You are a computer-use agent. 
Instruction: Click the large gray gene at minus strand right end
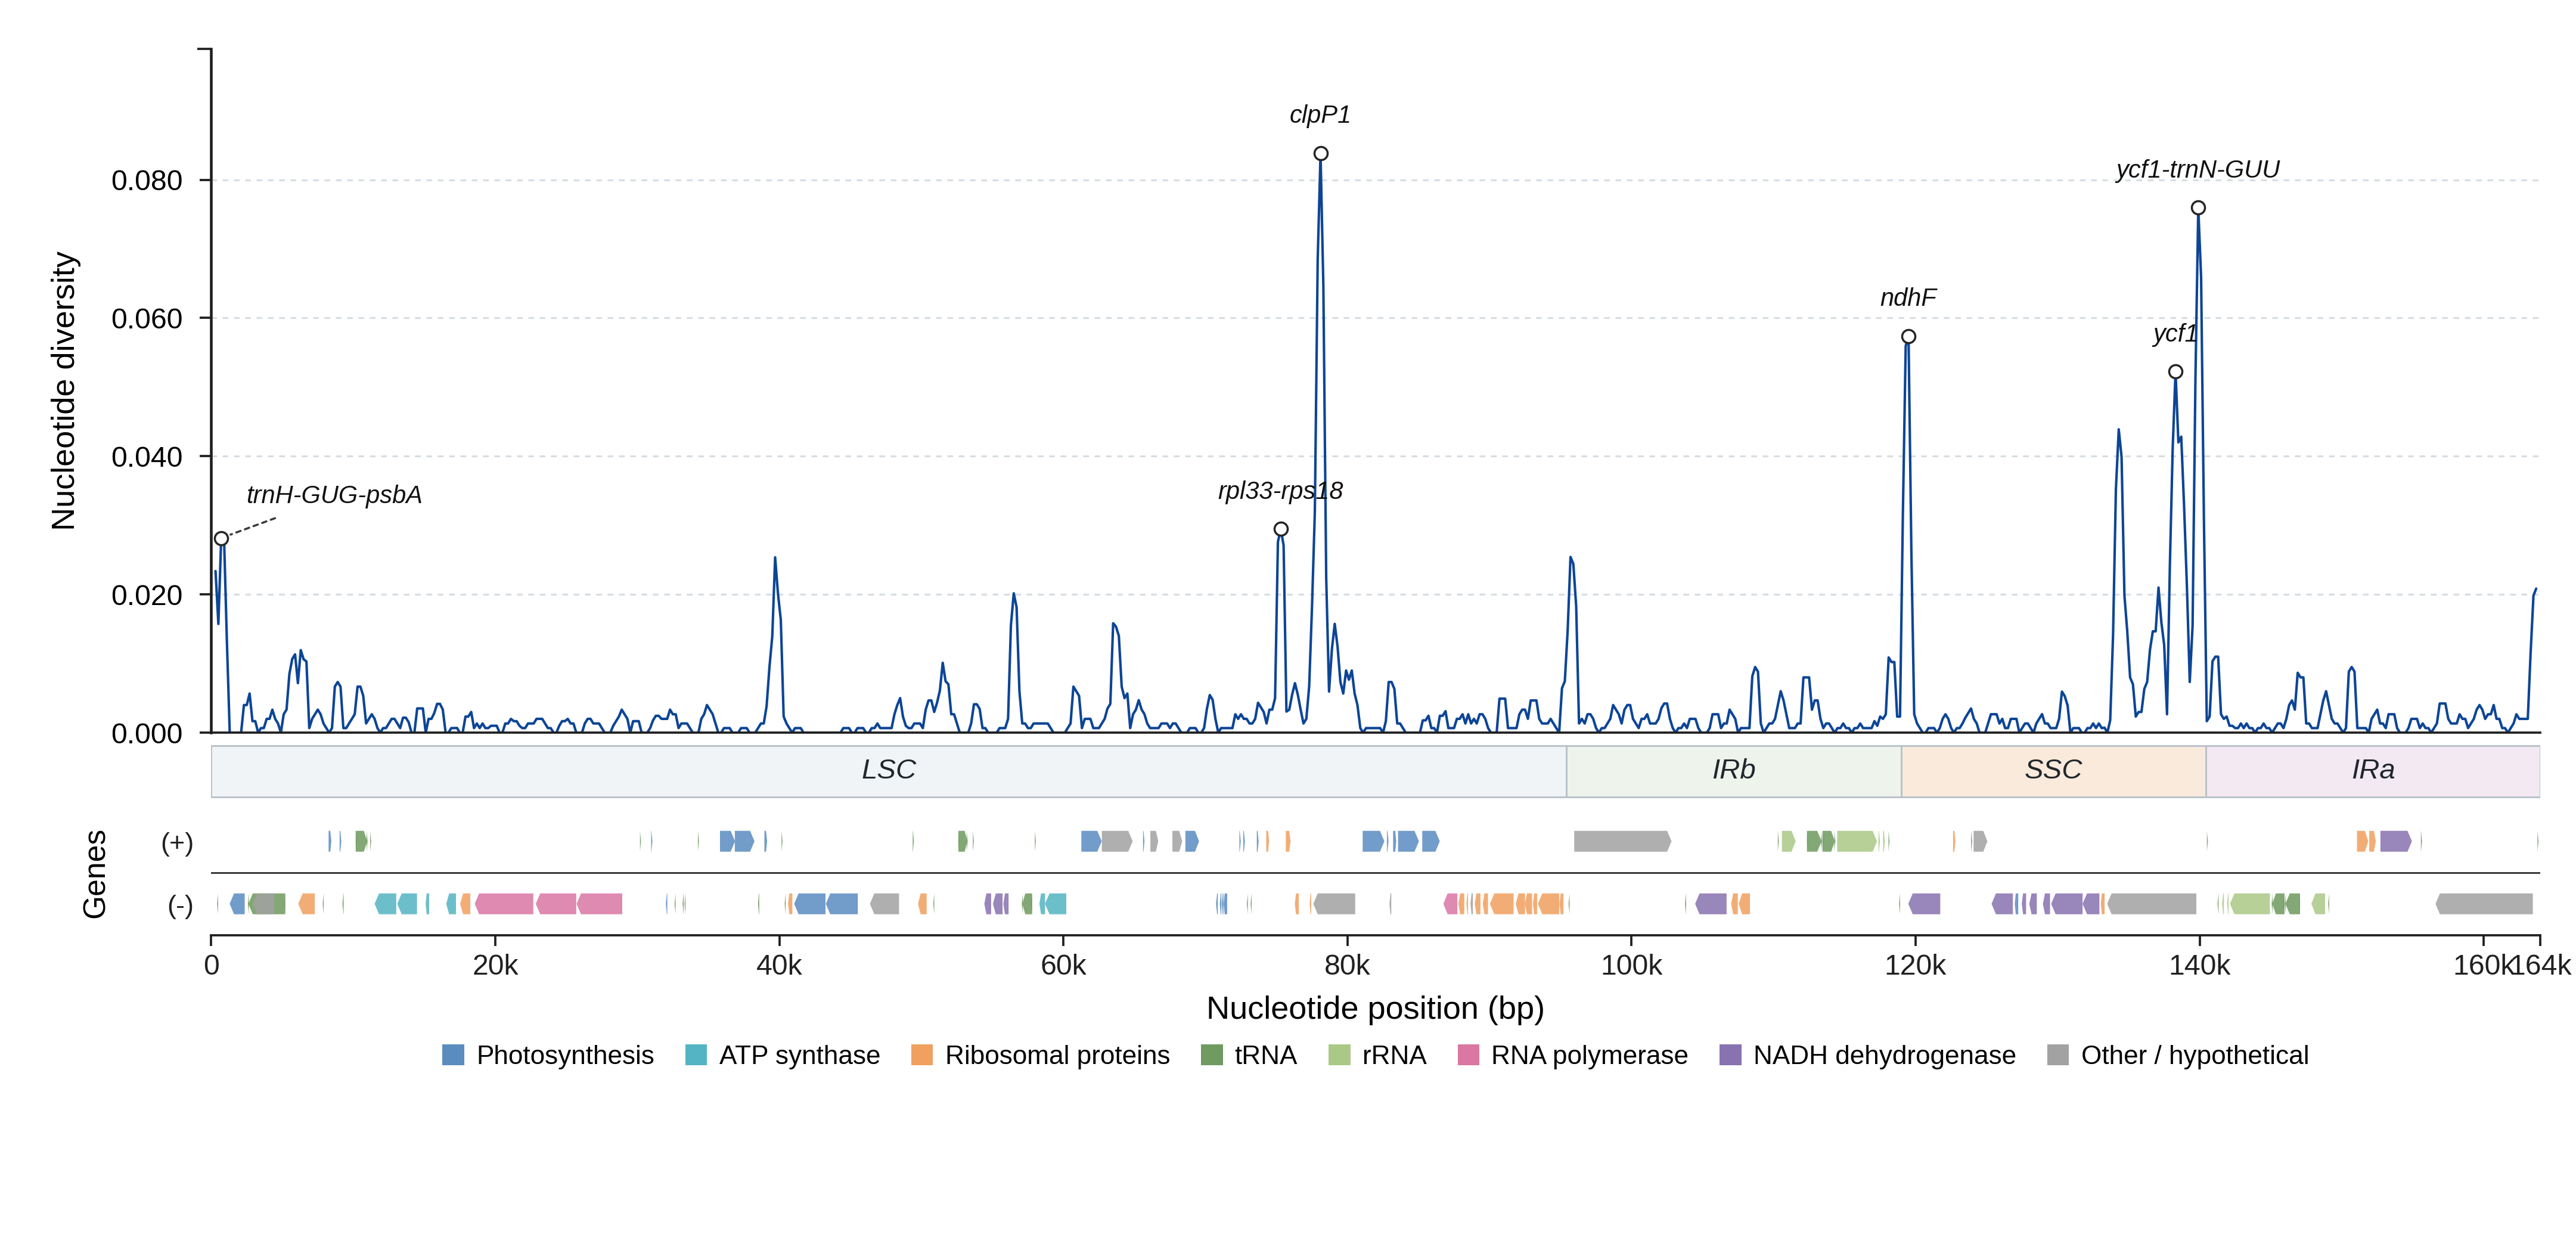(2484, 904)
